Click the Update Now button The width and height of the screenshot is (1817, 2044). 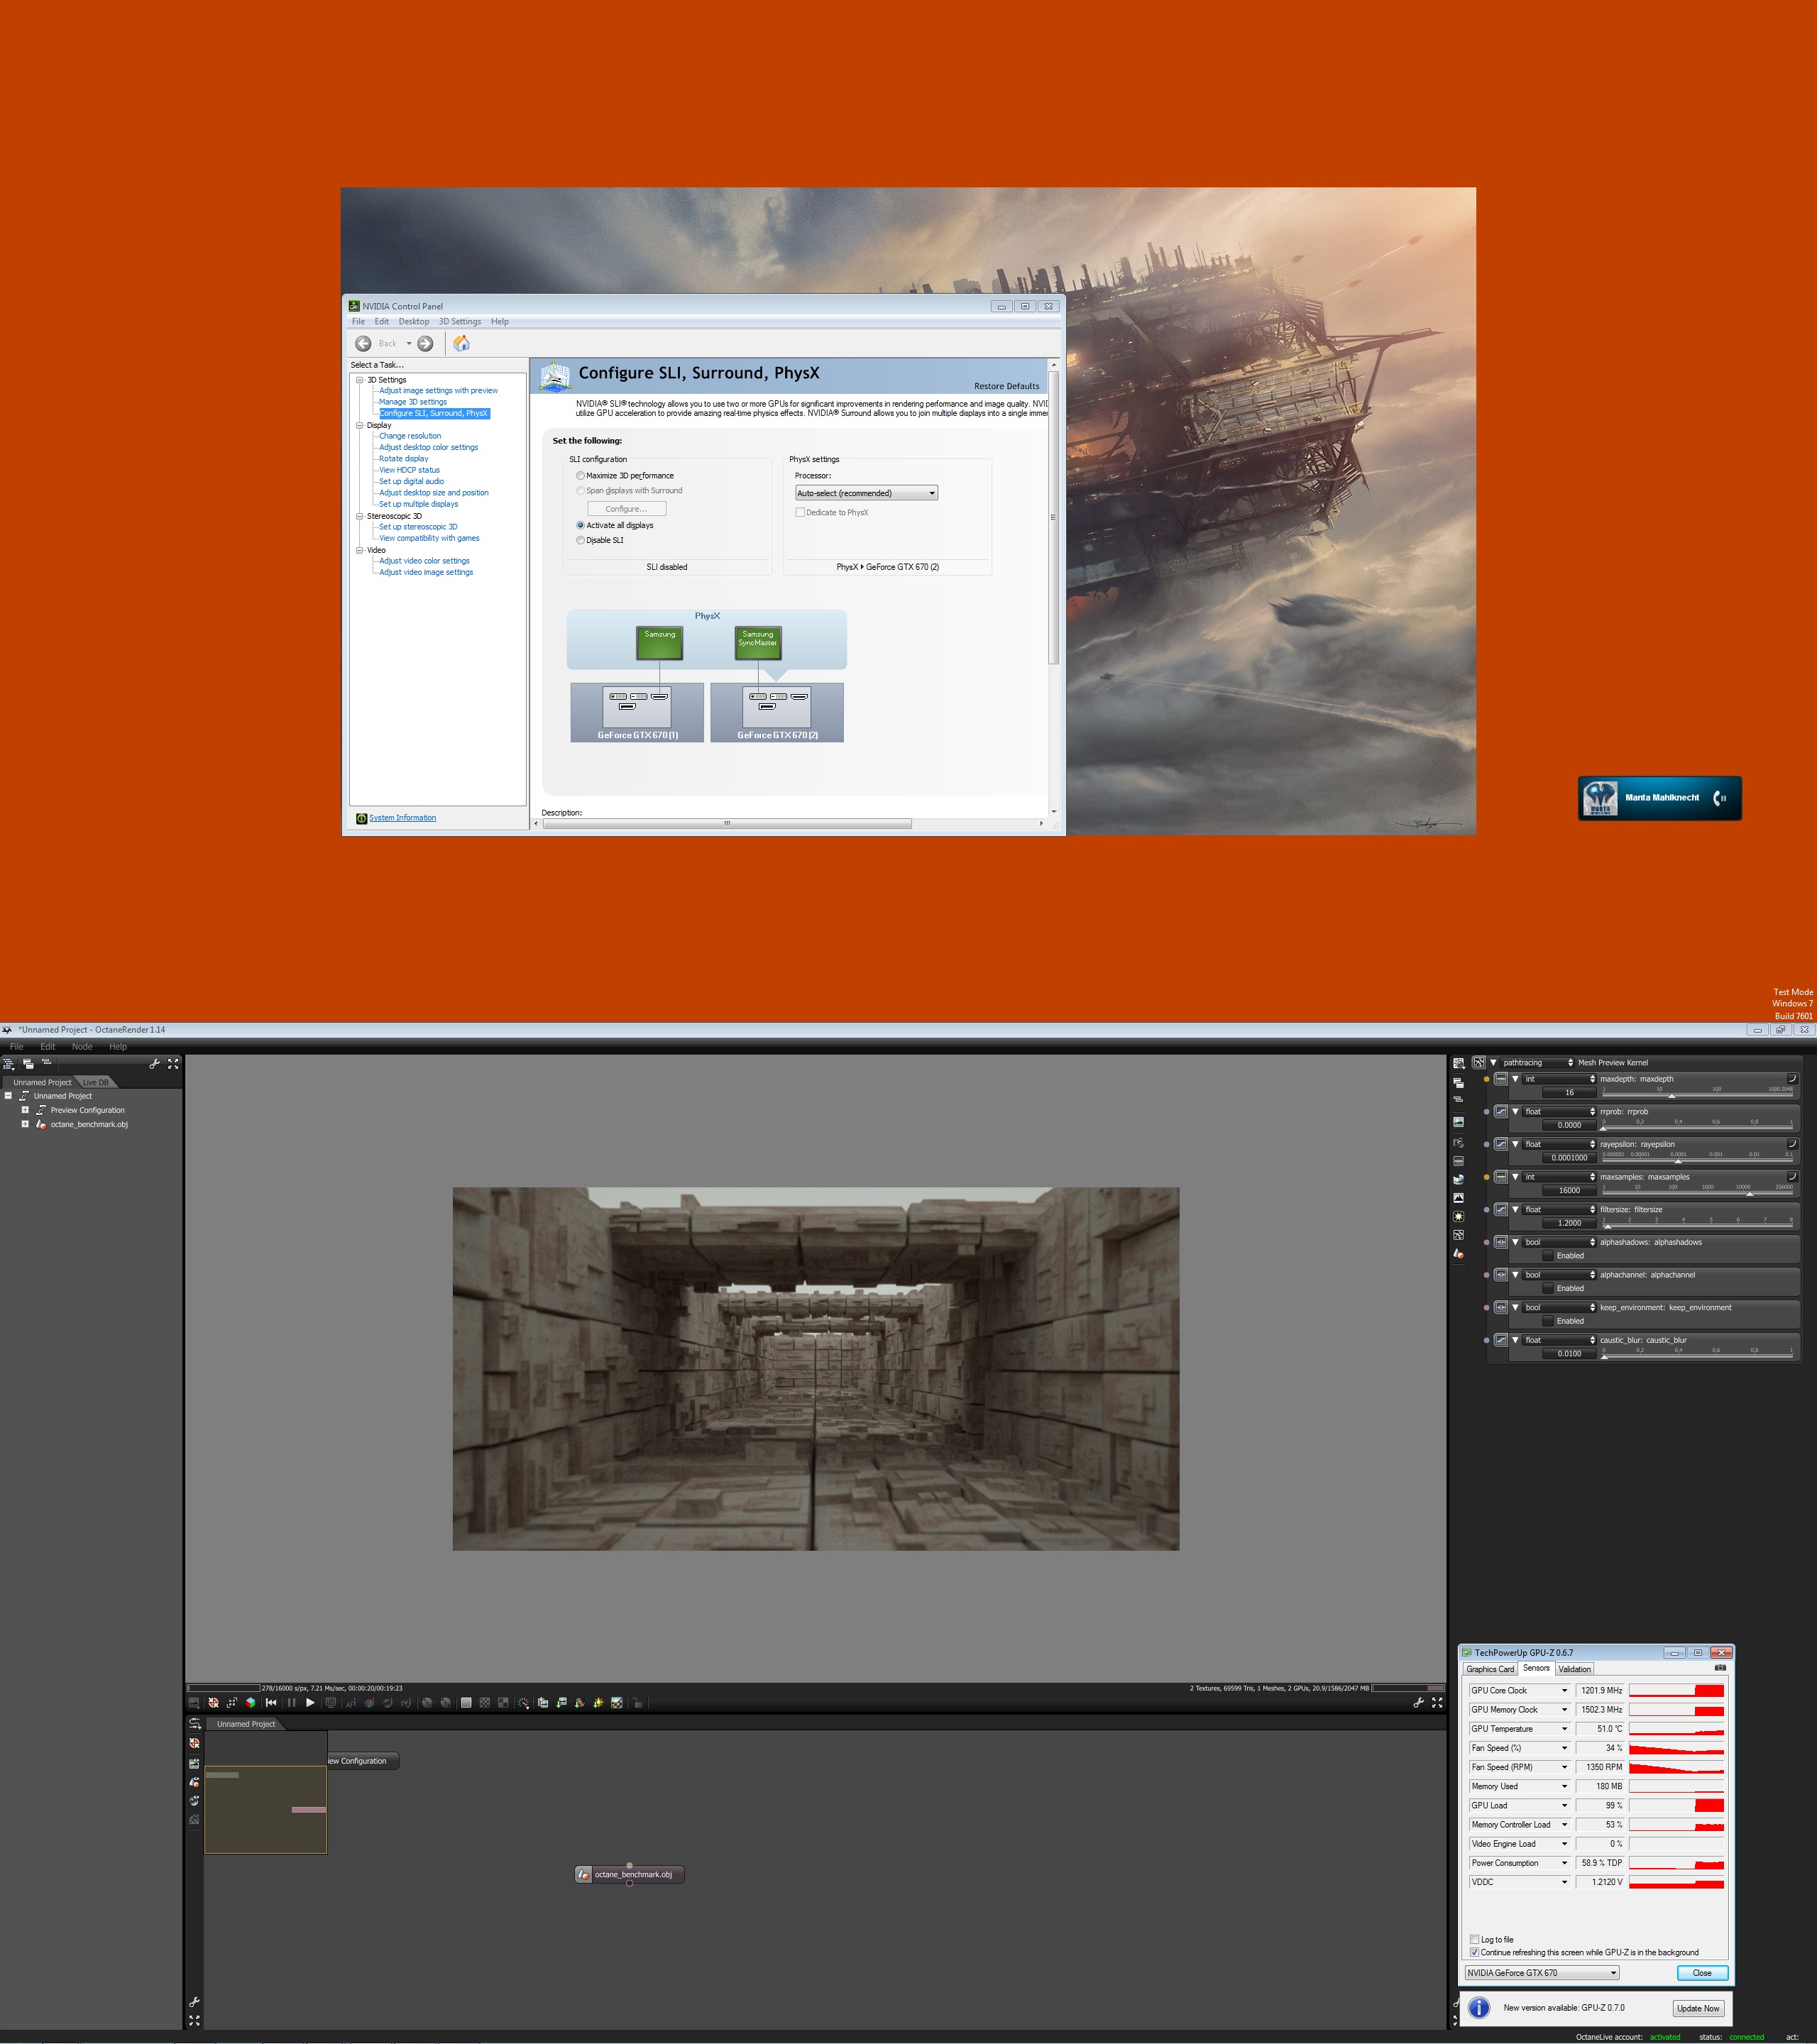[x=1698, y=2008]
